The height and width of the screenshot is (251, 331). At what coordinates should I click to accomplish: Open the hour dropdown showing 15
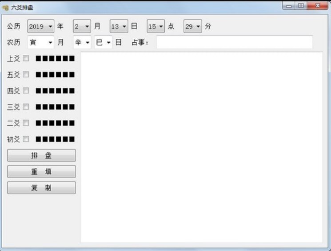coord(156,26)
